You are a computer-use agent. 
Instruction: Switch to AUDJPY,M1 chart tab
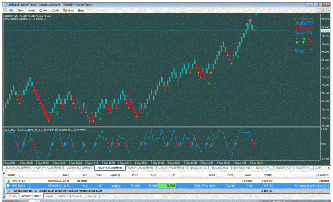(x=303, y=168)
